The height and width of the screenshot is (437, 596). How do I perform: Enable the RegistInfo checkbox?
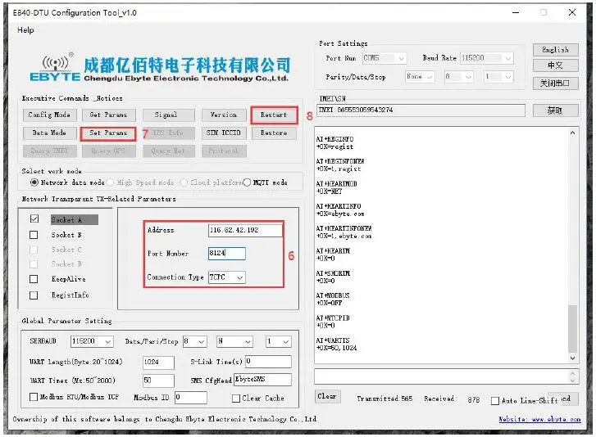(34, 295)
